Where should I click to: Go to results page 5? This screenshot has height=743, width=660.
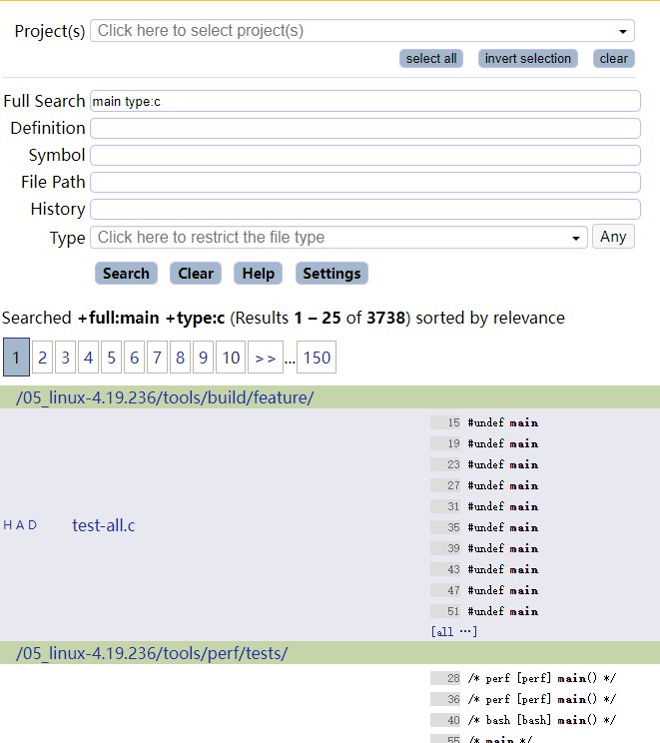click(112, 358)
